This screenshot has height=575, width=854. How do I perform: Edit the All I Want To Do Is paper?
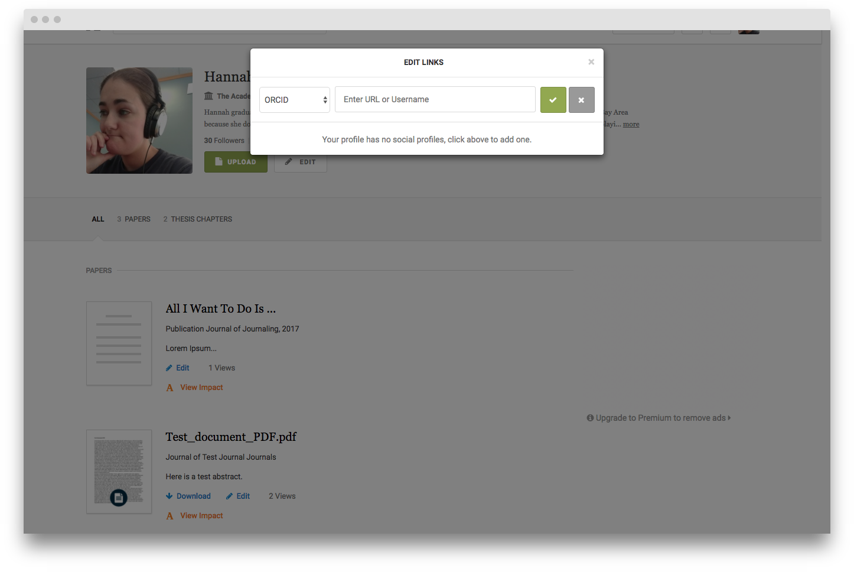pos(178,368)
